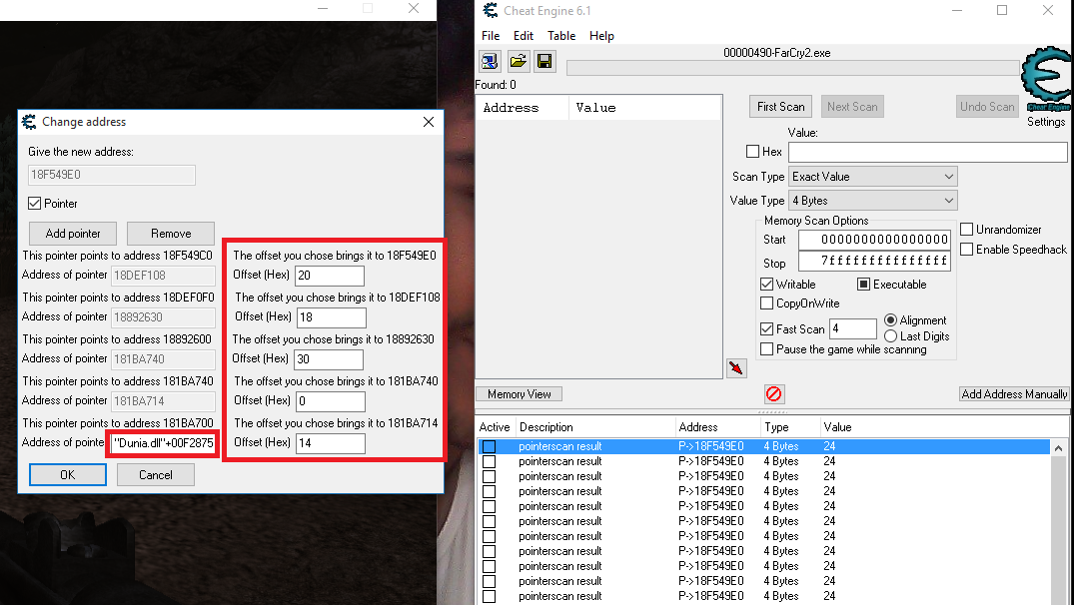Viewport: 1074px width, 605px height.
Task: Click the red arrow add-to-list icon
Action: click(736, 368)
